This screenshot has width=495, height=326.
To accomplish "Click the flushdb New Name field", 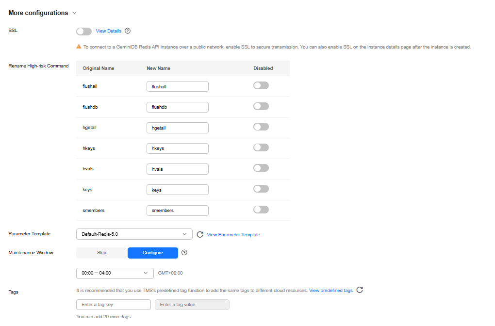I will (178, 107).
